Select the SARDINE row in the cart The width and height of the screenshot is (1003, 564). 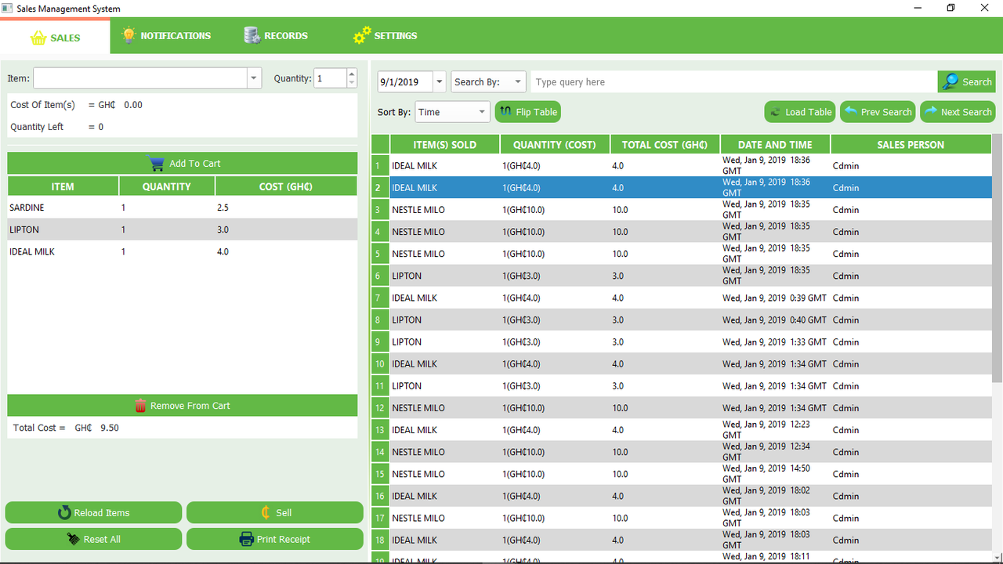pos(183,208)
